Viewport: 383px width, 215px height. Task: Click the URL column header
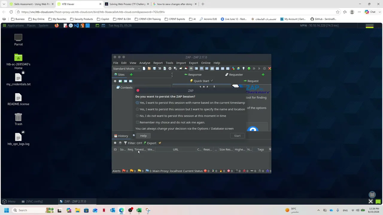click(x=176, y=150)
